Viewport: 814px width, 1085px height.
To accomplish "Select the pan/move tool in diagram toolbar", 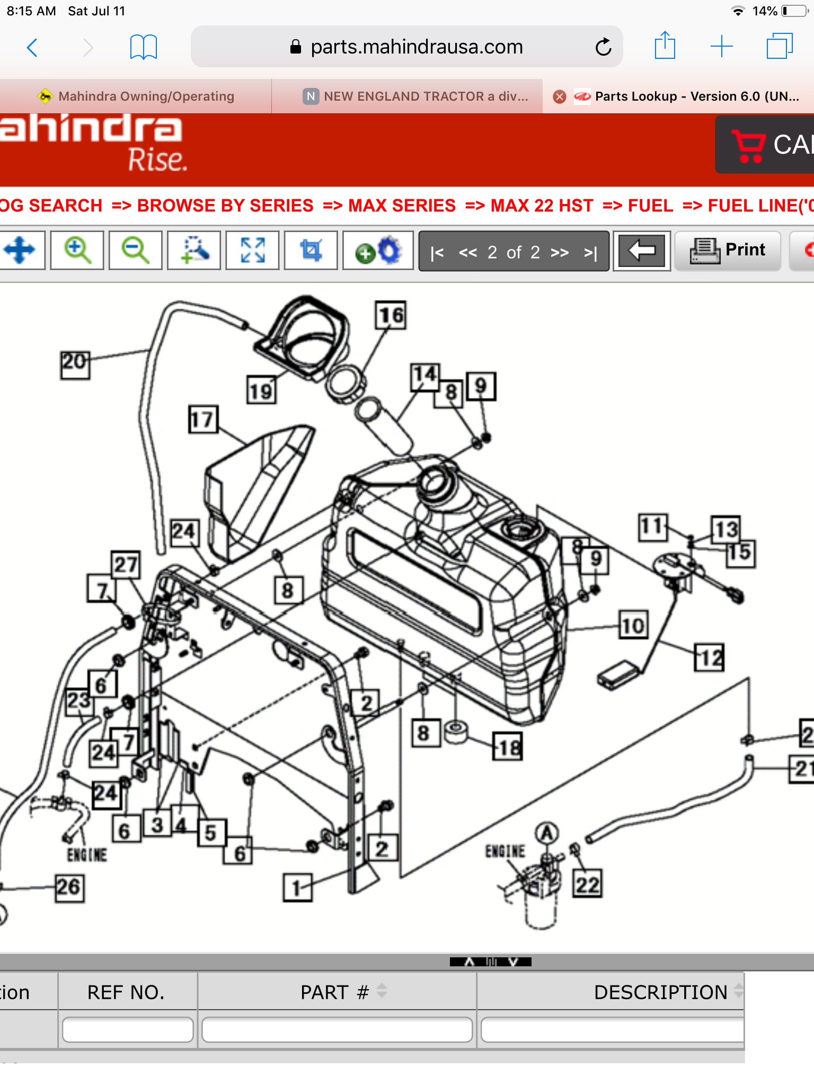I will 21,250.
